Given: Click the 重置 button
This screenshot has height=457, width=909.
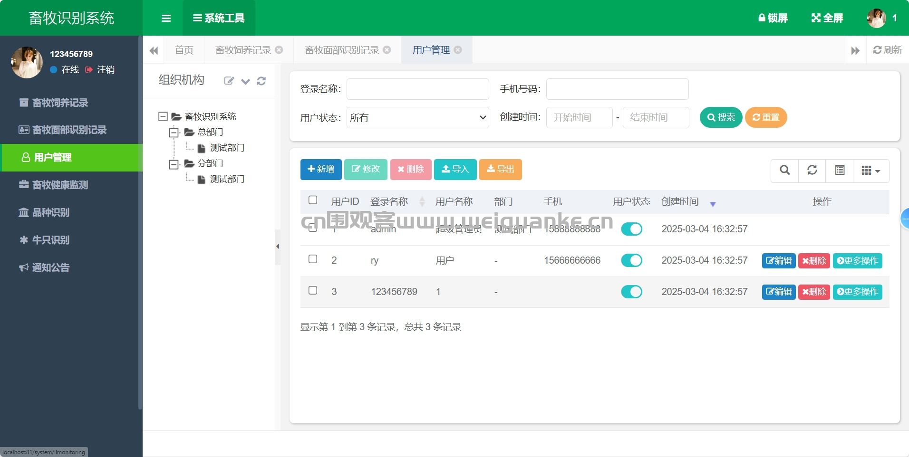Looking at the screenshot, I should 766,117.
